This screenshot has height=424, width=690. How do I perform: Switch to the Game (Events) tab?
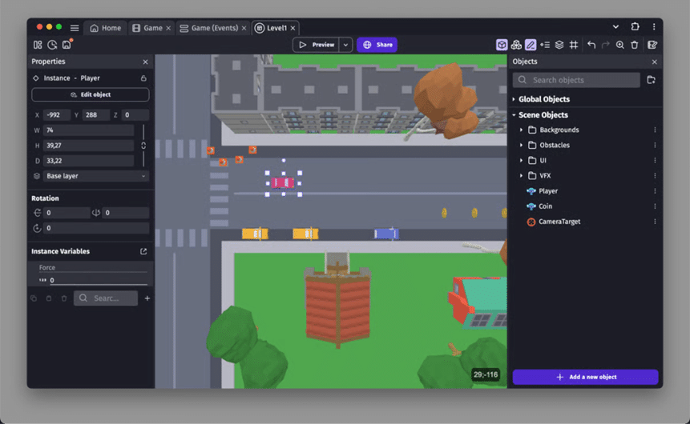[x=209, y=28]
